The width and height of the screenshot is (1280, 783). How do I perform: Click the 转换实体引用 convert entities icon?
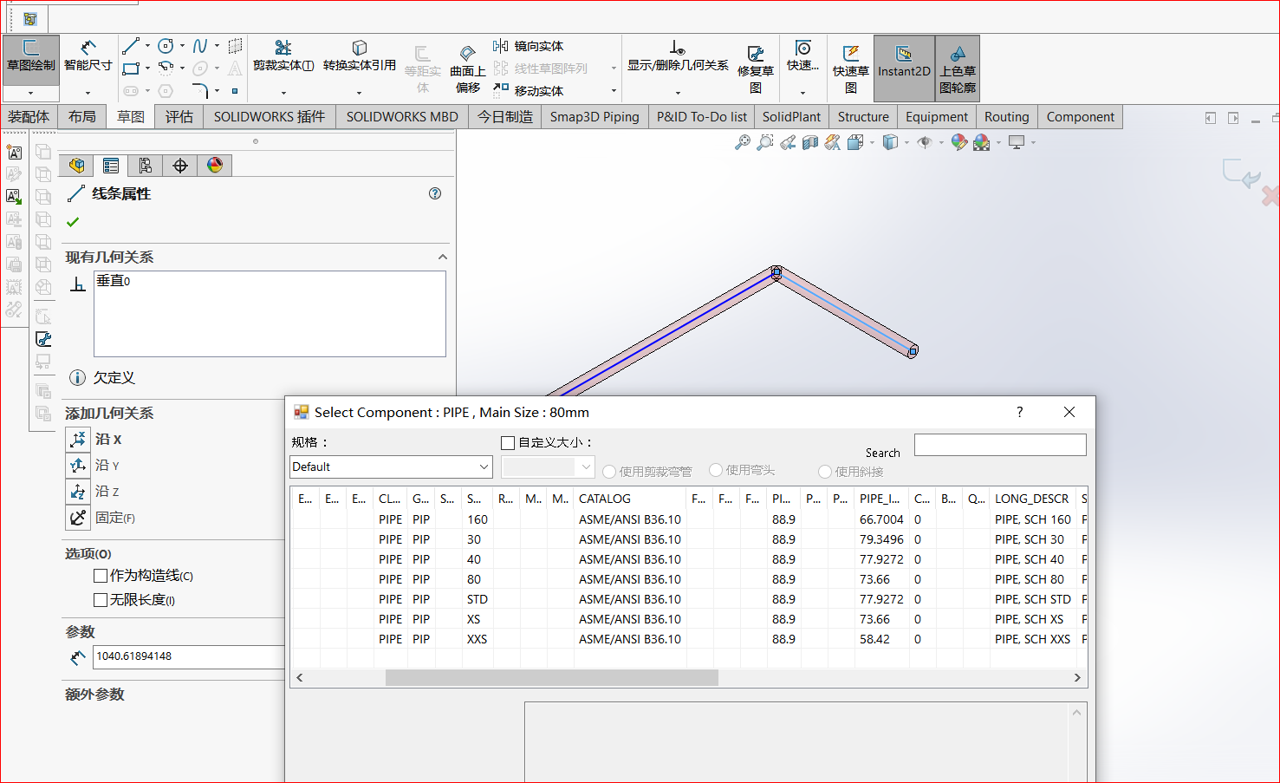point(359,48)
